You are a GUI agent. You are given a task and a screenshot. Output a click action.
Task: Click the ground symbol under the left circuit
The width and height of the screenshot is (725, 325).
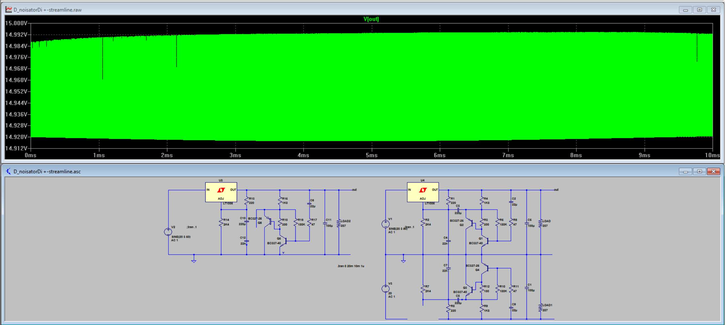point(194,260)
